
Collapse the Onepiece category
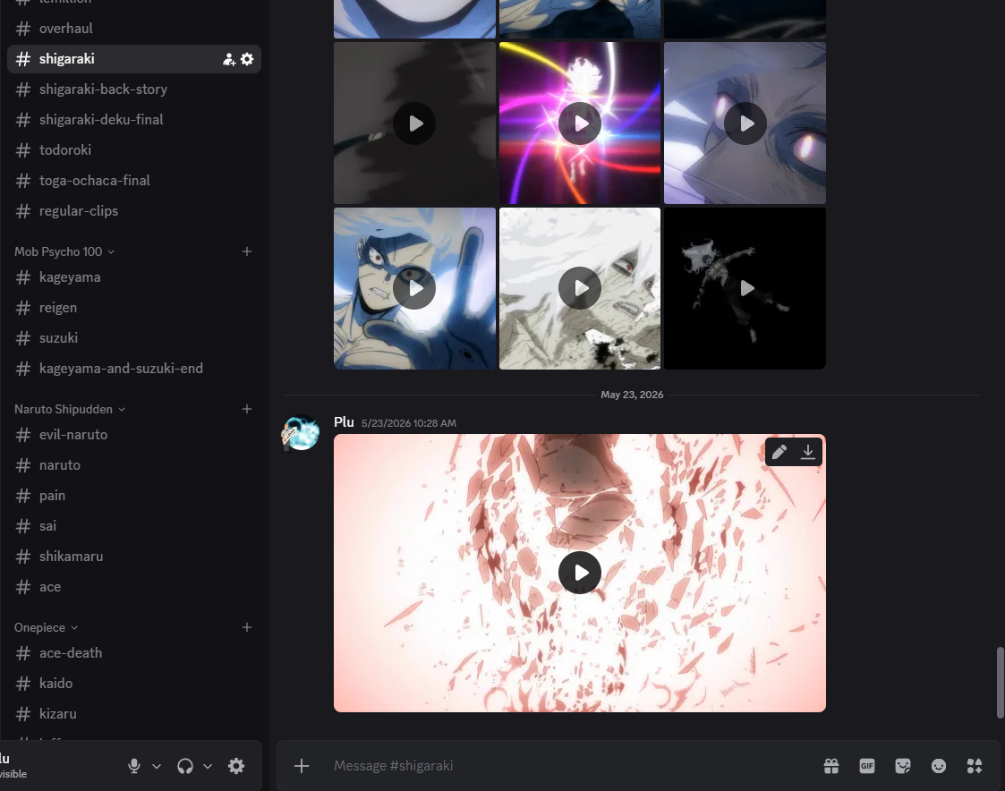pyautogui.click(x=46, y=627)
